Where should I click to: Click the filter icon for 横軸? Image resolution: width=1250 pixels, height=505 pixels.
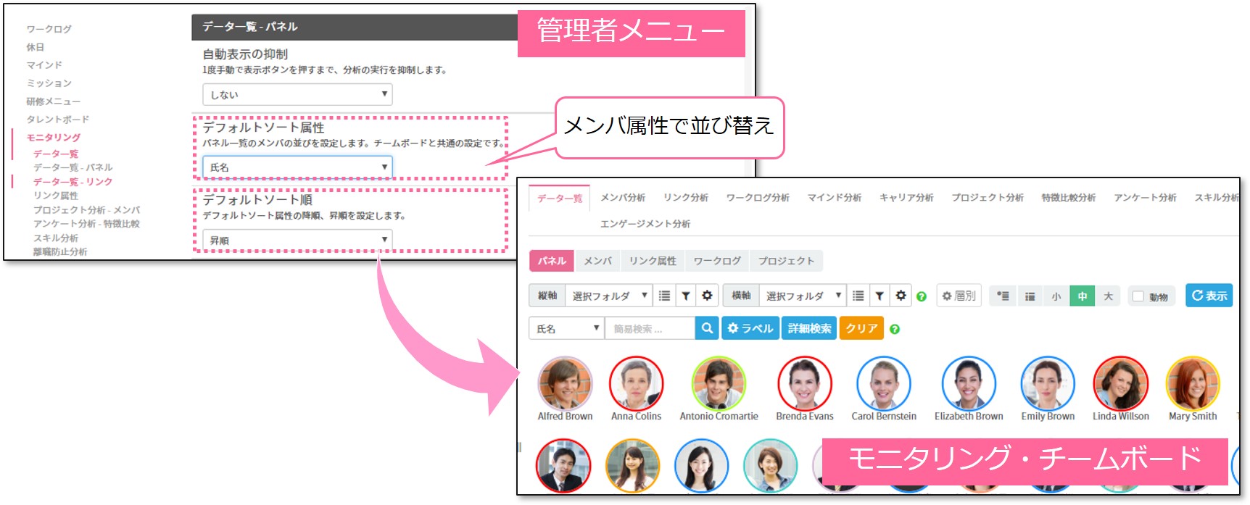pos(879,296)
